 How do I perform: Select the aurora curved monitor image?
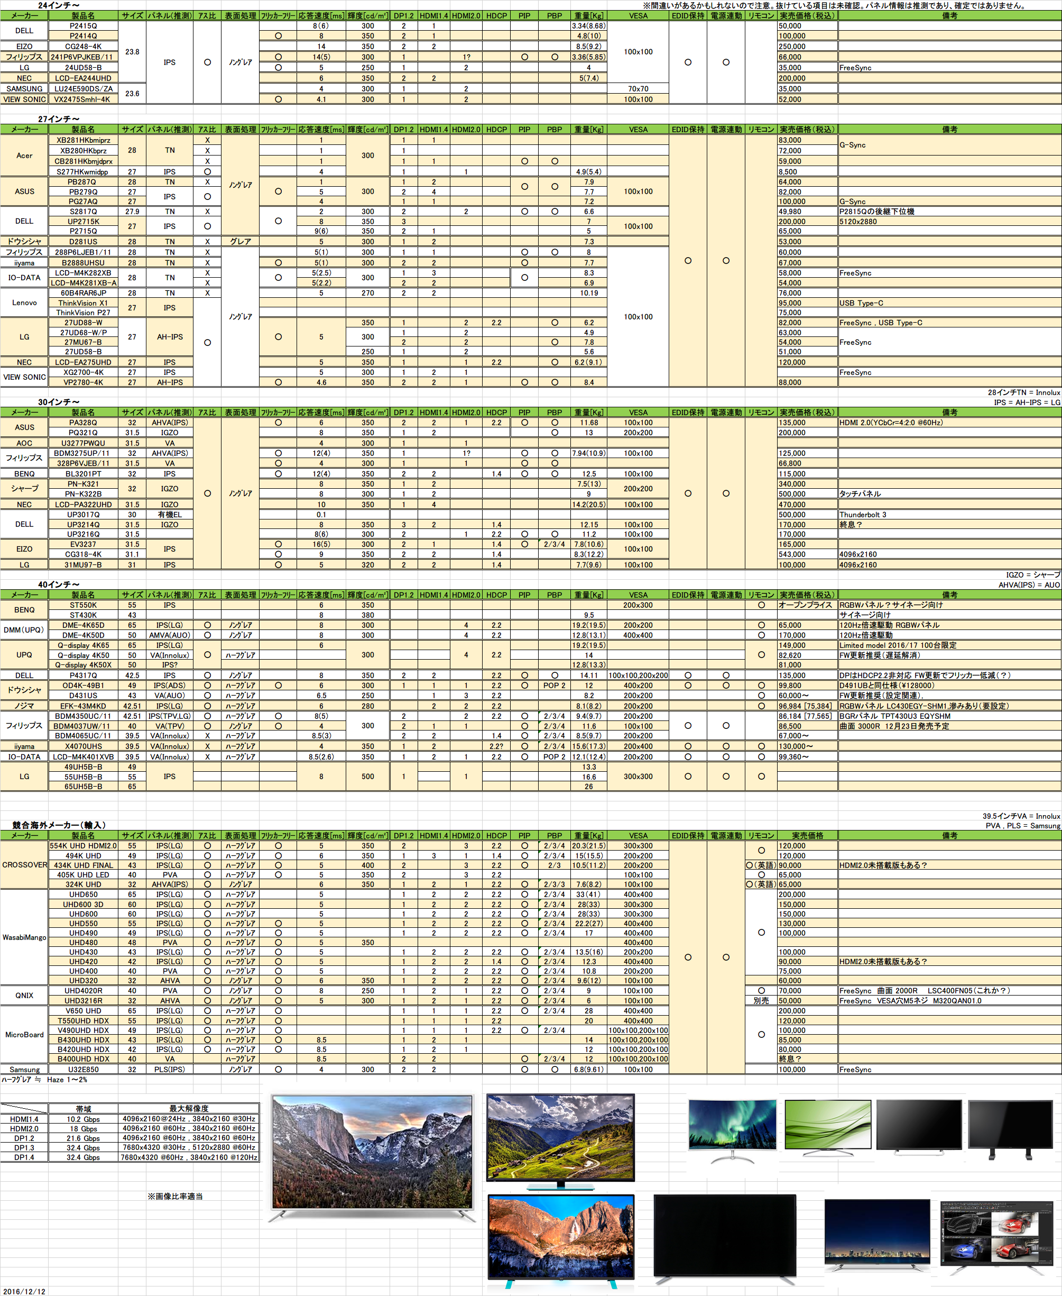coord(732,1131)
